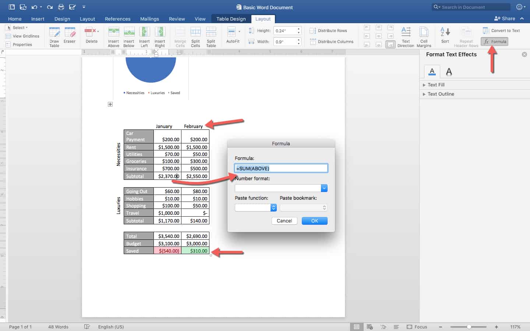Click Cancel in the Formula dialog
530x331 pixels.
284,221
